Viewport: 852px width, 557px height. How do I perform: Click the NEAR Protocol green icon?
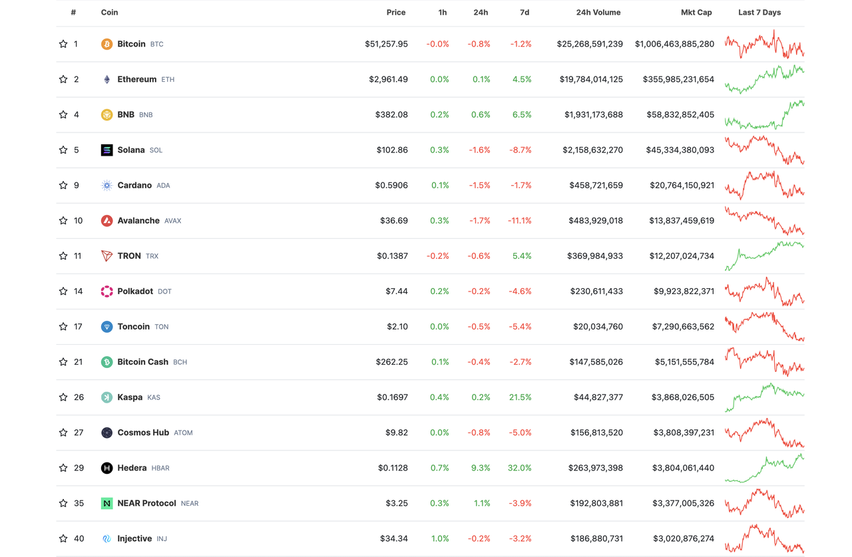(106, 503)
